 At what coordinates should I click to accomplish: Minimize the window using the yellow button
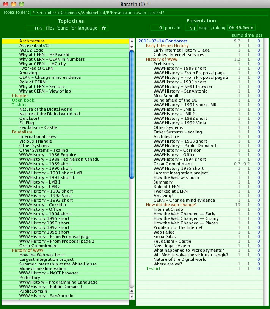point(14,4)
